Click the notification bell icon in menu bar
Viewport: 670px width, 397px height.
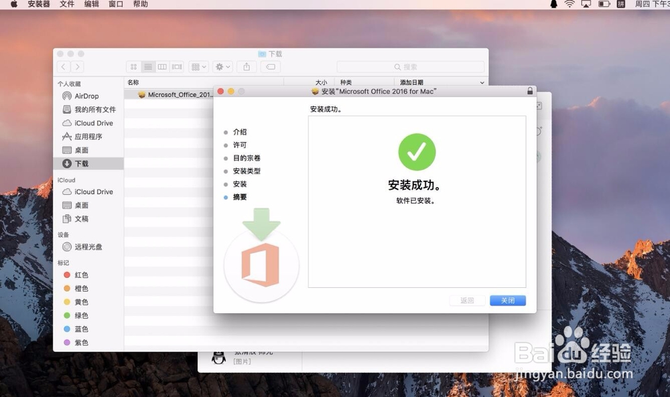[x=554, y=4]
